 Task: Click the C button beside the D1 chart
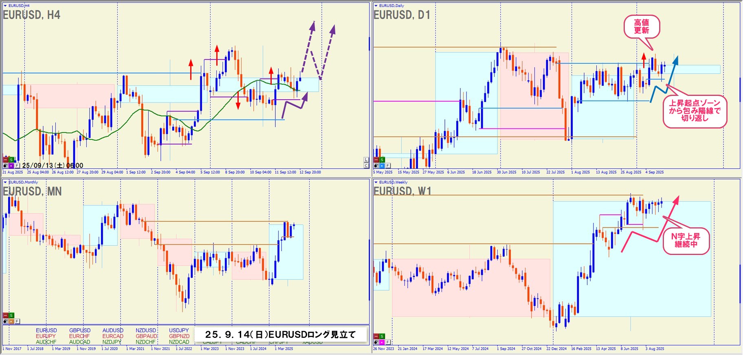[366, 166]
